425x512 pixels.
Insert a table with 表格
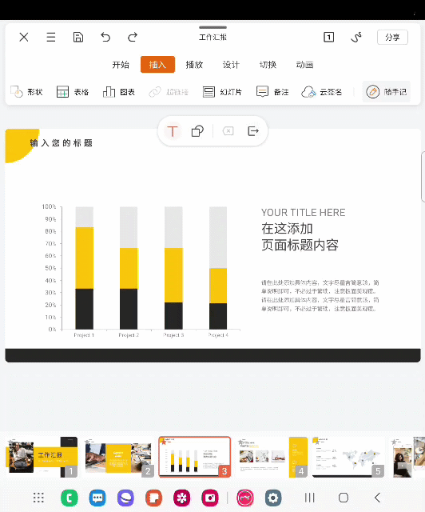(x=73, y=92)
